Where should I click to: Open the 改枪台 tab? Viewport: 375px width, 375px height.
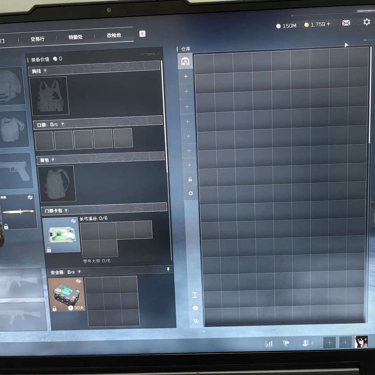click(x=114, y=35)
